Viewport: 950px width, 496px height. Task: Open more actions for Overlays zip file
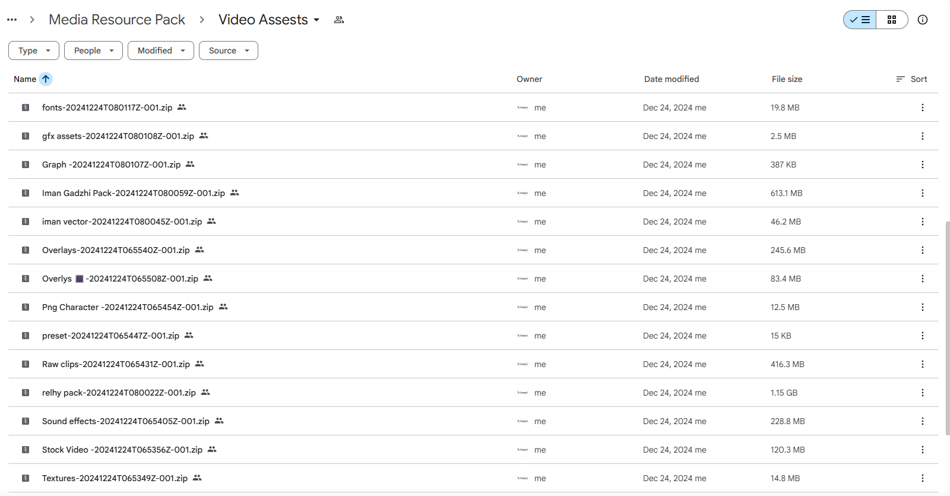click(x=922, y=250)
